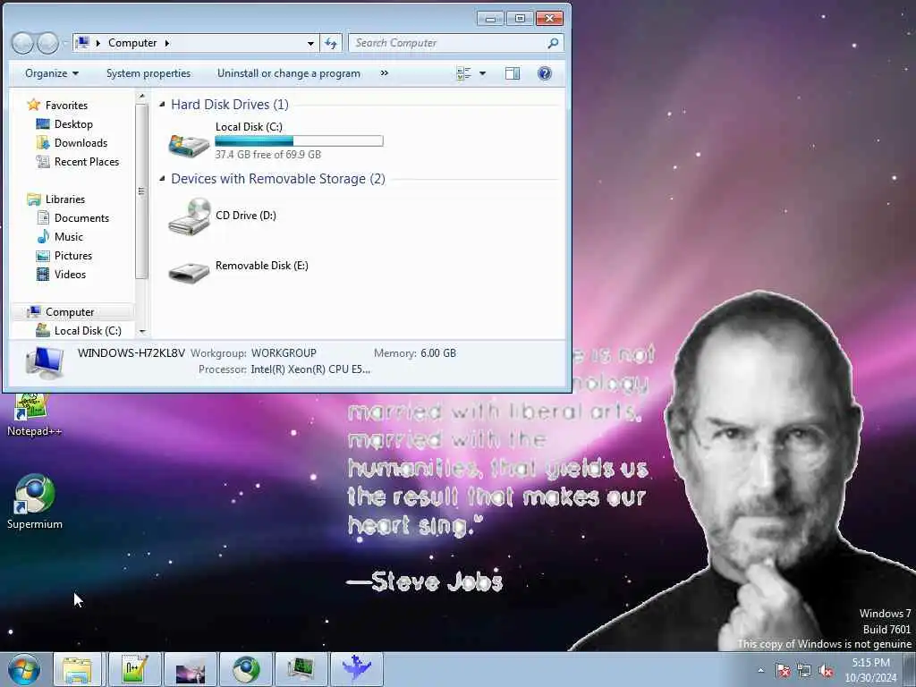Click the "Memory: 6.00 GB" detail
916x687 pixels.
pyautogui.click(x=415, y=352)
